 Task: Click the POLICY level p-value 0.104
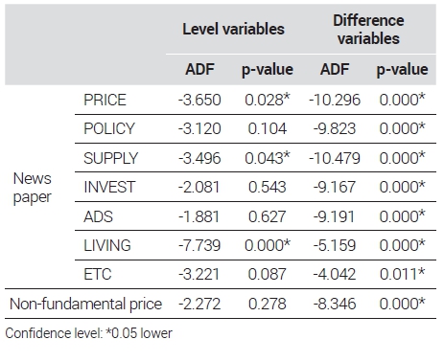[268, 128]
